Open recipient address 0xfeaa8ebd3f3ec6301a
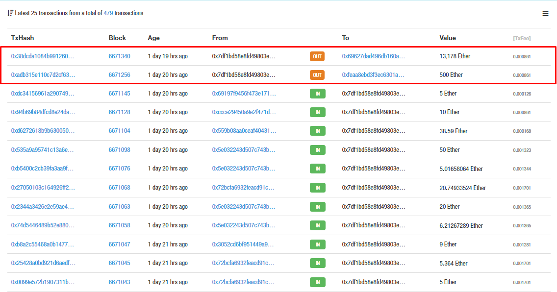Screen dimensions: 557x292 tap(373, 75)
